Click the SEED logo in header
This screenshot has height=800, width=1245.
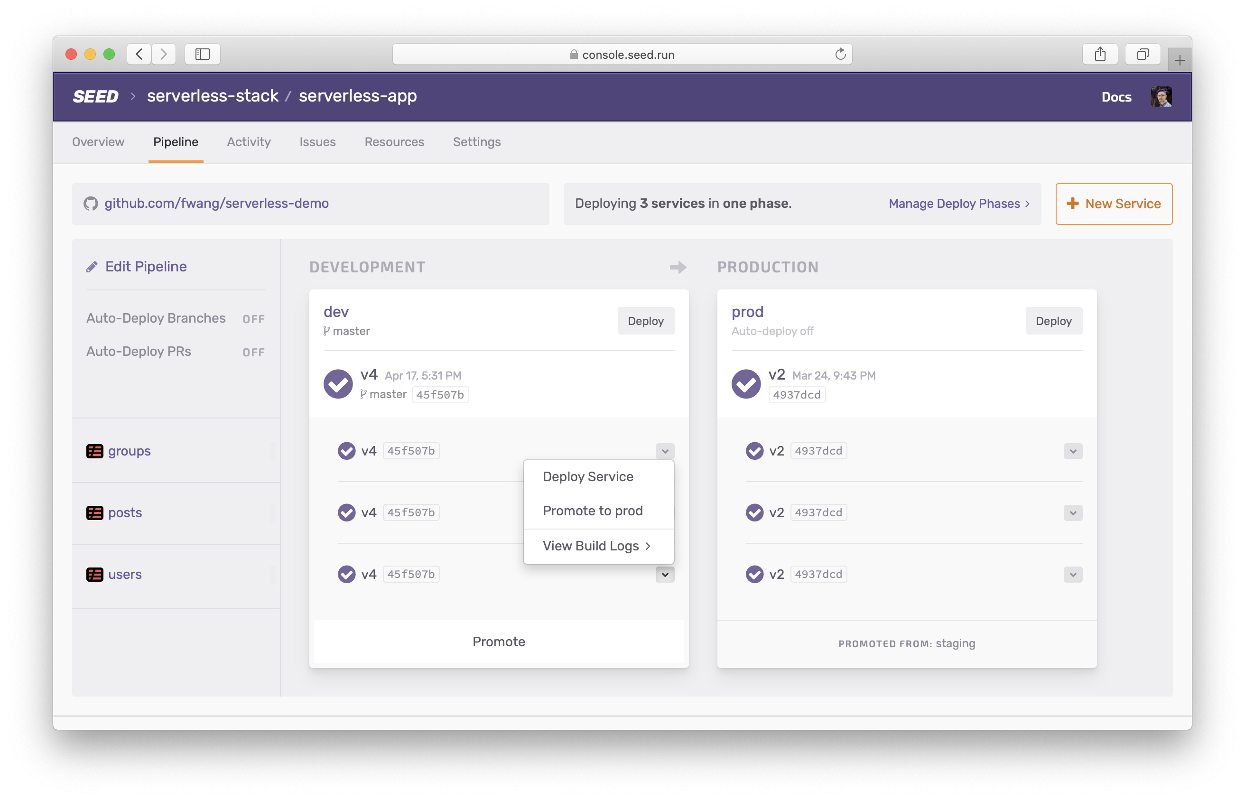95,96
